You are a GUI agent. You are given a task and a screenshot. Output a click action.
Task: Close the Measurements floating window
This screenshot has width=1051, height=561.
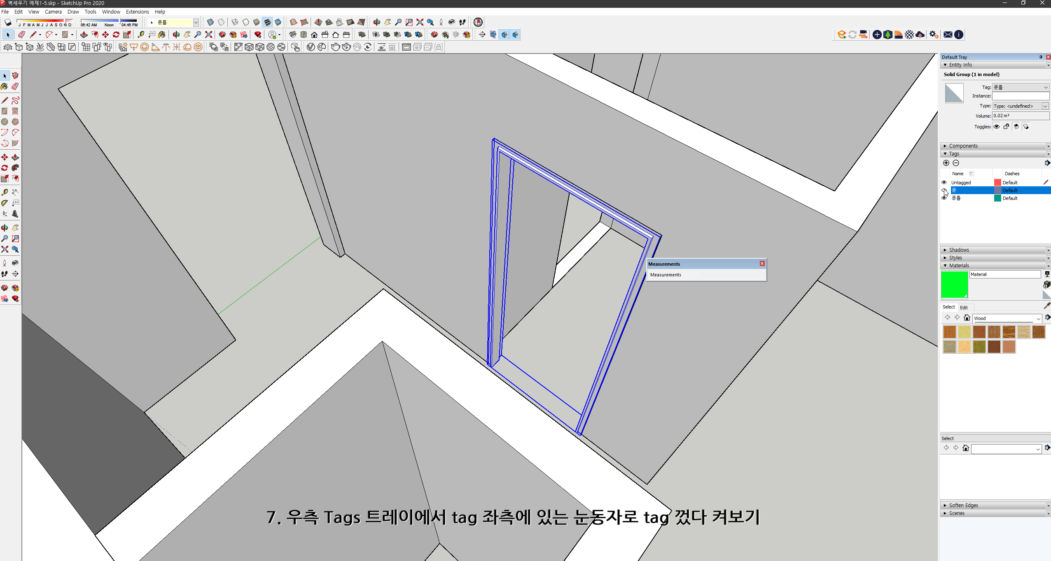762,264
